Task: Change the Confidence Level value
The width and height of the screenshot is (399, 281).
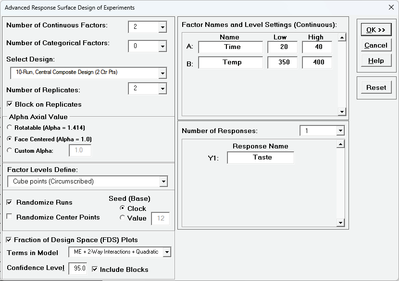Action: [77, 269]
